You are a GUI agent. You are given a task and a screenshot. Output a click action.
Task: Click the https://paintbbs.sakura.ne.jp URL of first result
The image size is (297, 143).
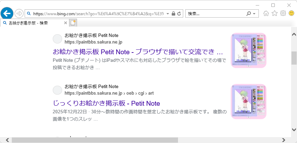click(93, 42)
